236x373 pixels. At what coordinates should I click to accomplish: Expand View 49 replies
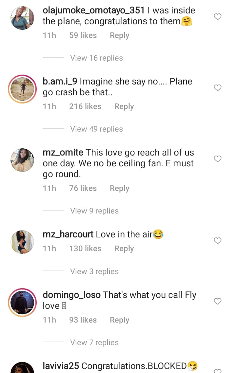(x=96, y=129)
